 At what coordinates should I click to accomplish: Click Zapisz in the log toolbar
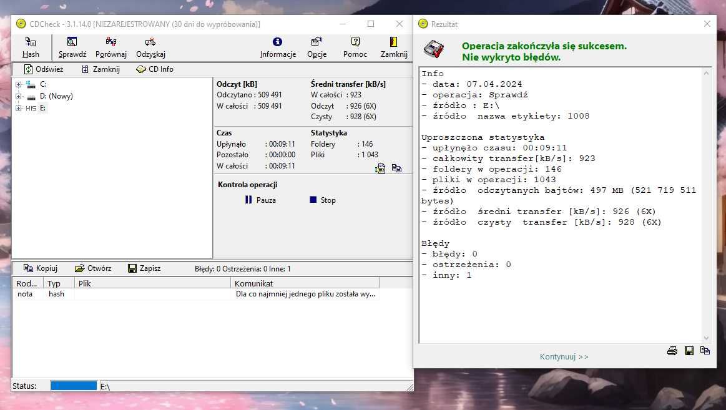(x=144, y=268)
